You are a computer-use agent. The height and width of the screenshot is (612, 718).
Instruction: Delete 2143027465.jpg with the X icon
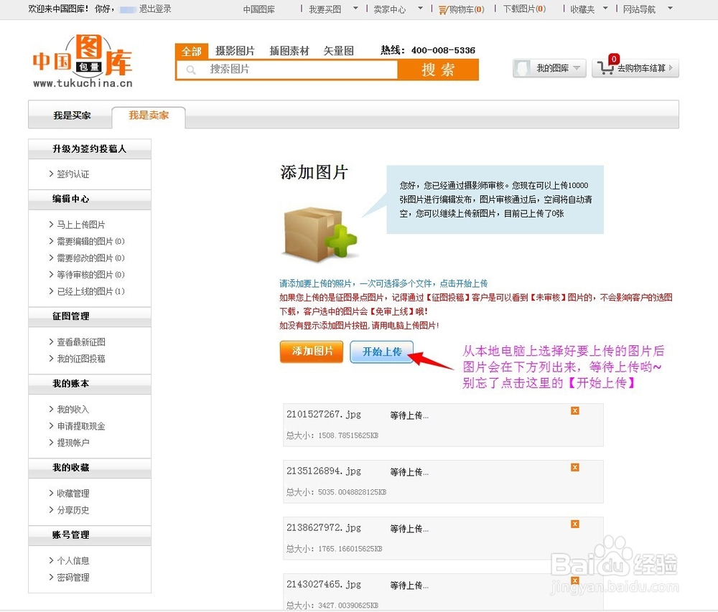coord(574,580)
